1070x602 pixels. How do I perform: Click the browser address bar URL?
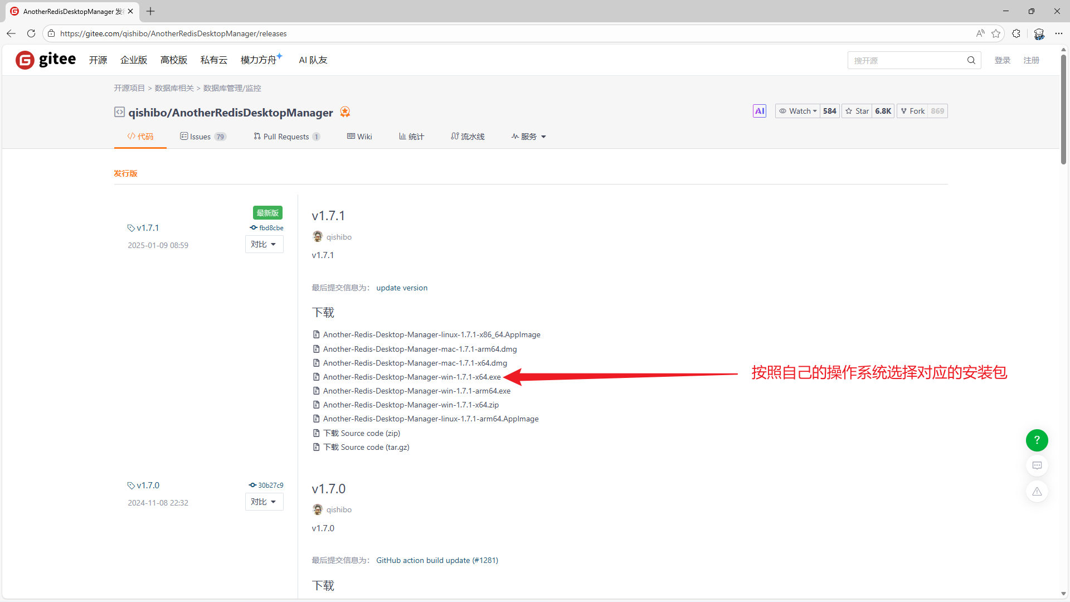tap(173, 33)
